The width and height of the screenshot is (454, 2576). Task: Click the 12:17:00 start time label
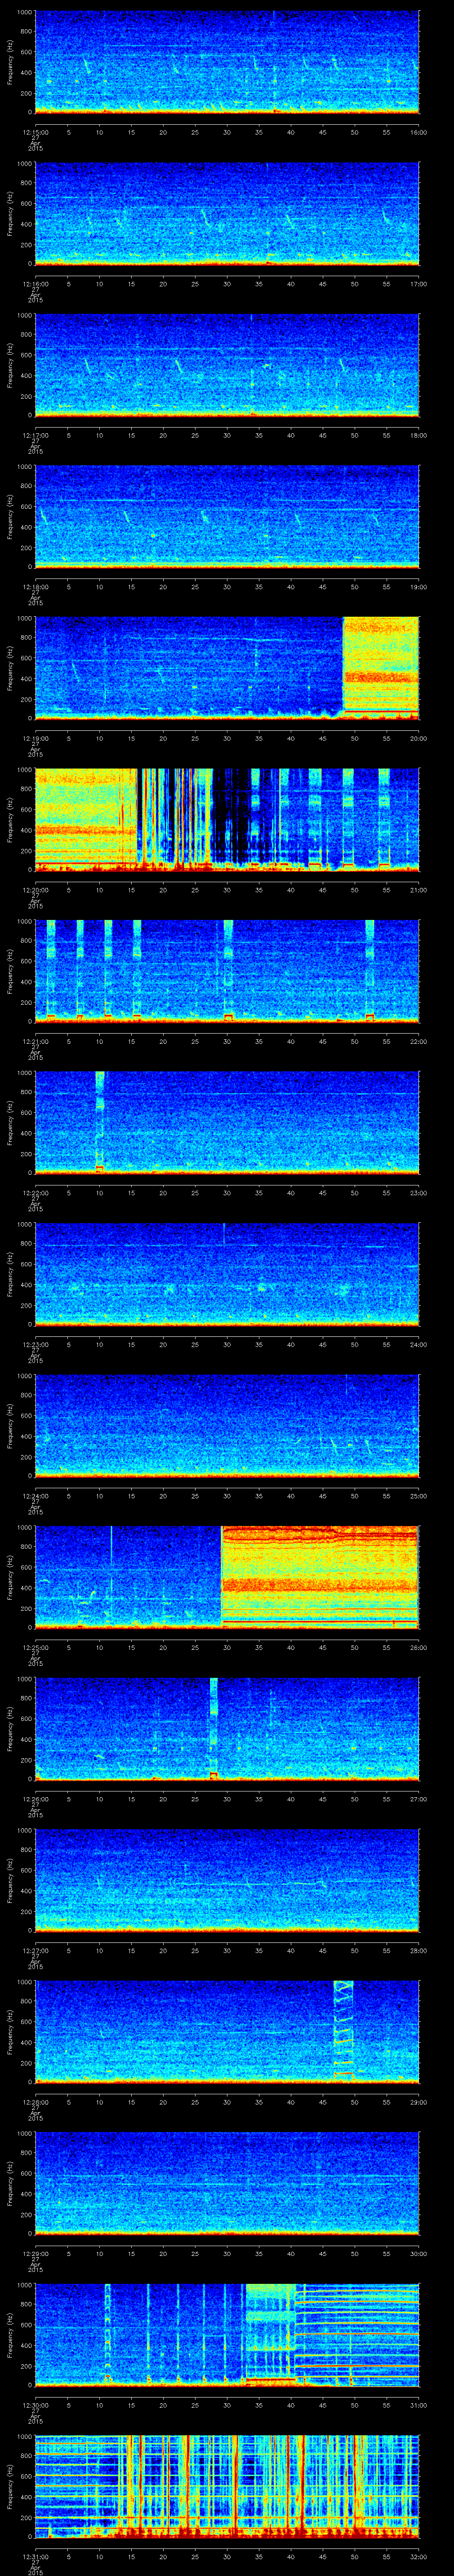(35, 435)
